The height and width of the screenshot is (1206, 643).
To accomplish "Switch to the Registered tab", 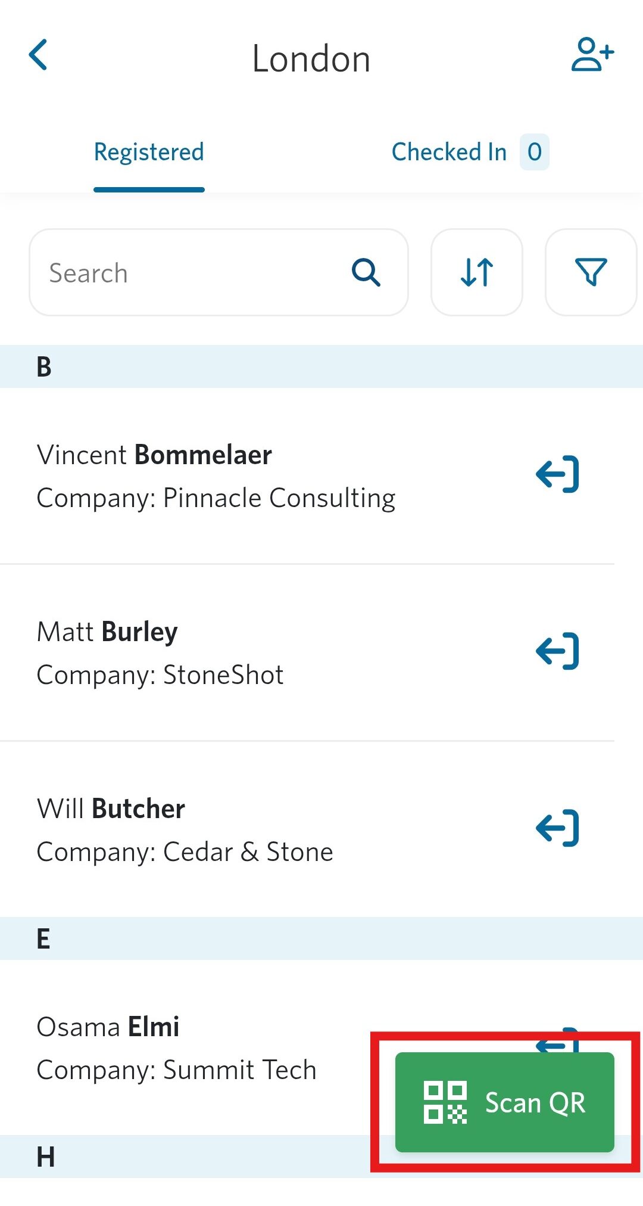I will 149,153.
